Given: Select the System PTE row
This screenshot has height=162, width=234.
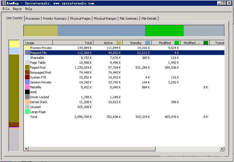Looking at the screenshot, I should point(124,77).
